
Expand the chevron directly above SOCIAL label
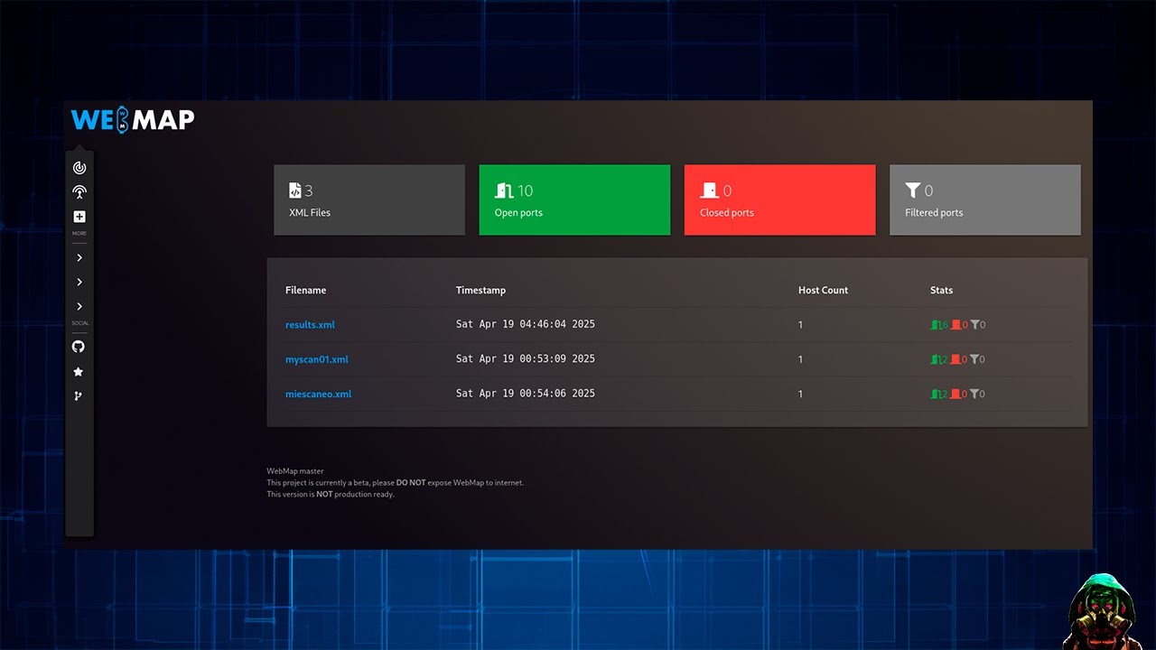coord(79,307)
